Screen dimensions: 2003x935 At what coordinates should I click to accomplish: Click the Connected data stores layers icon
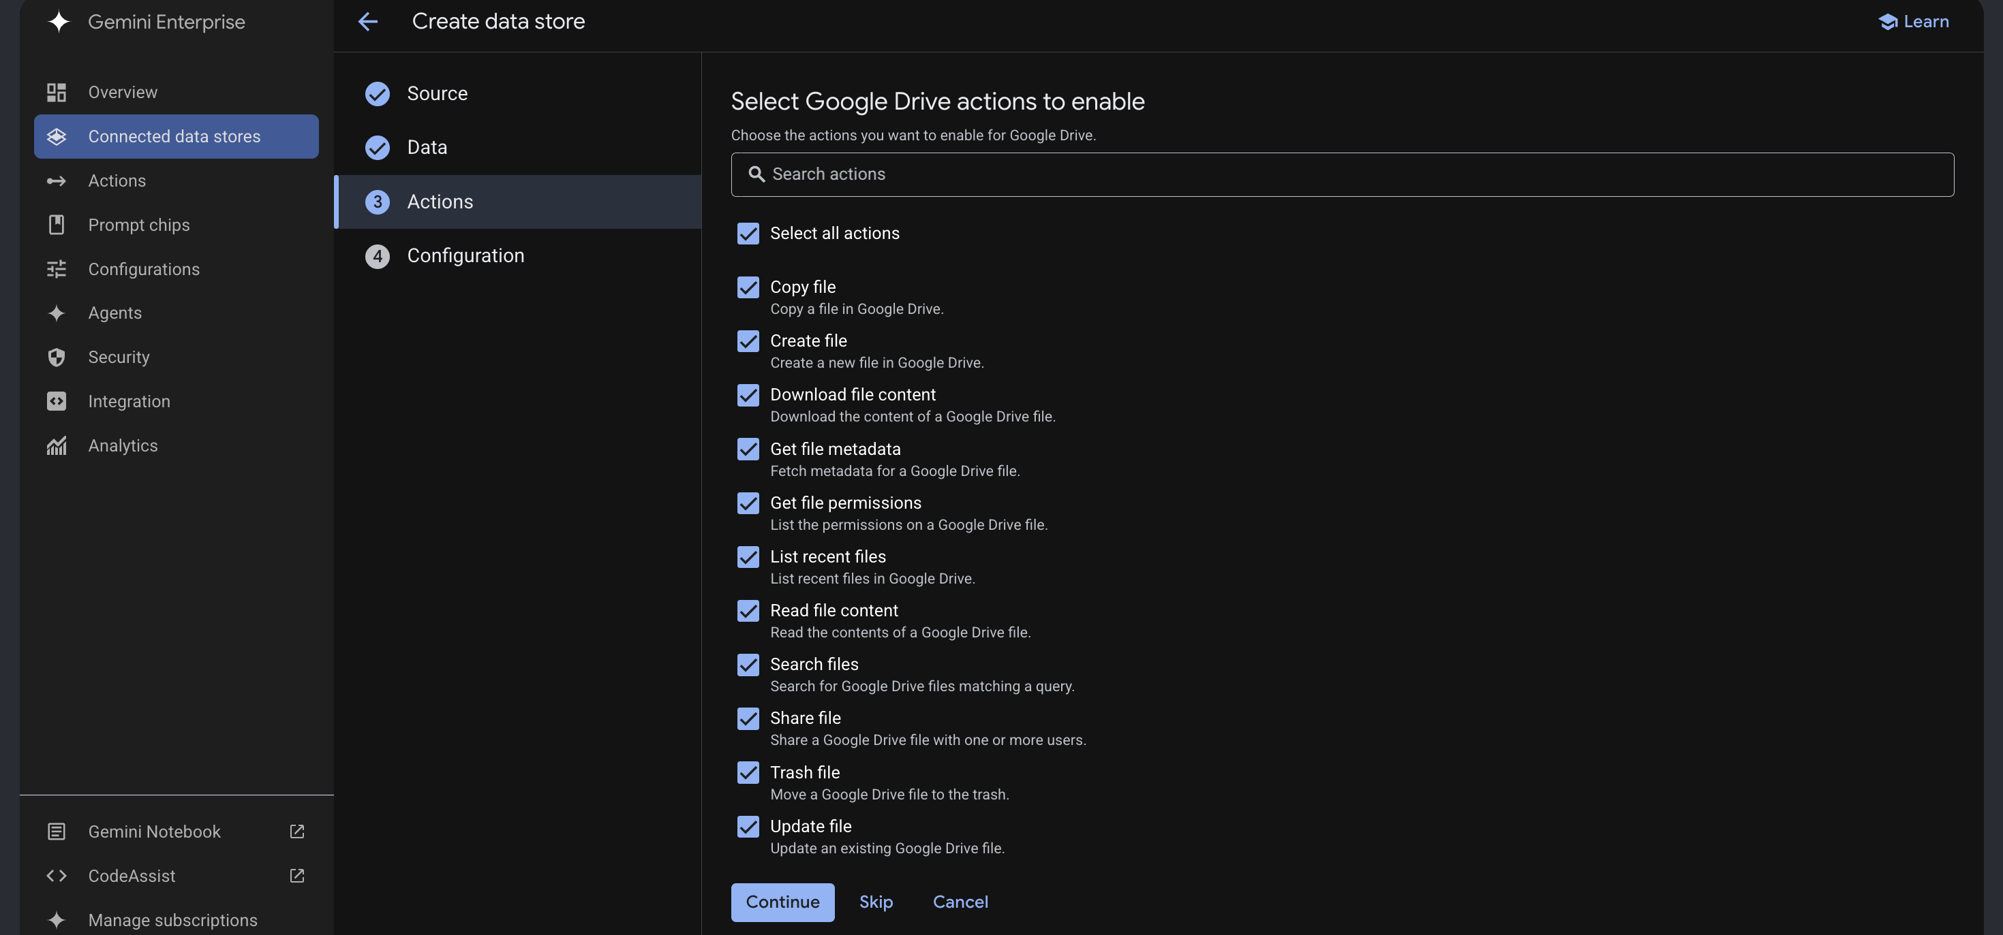56,137
